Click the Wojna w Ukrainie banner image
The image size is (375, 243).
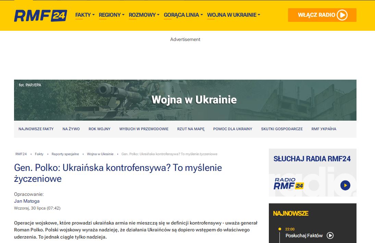185,100
